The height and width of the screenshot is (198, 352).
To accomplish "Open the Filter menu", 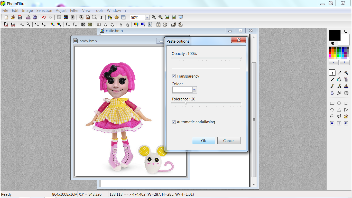I will pyautogui.click(x=75, y=11).
